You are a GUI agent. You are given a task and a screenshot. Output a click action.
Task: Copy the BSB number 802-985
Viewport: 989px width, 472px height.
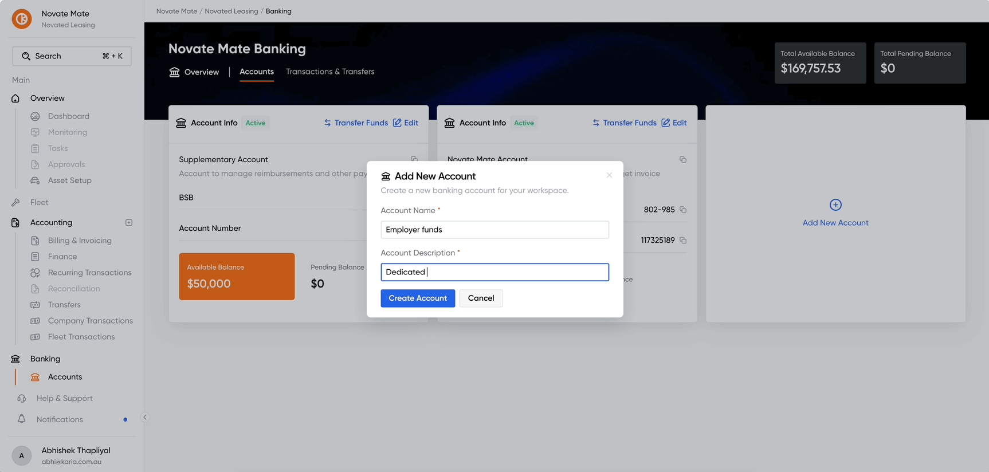pyautogui.click(x=683, y=210)
